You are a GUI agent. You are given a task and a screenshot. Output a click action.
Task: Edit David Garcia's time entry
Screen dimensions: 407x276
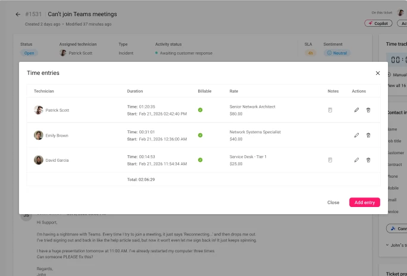click(356, 160)
